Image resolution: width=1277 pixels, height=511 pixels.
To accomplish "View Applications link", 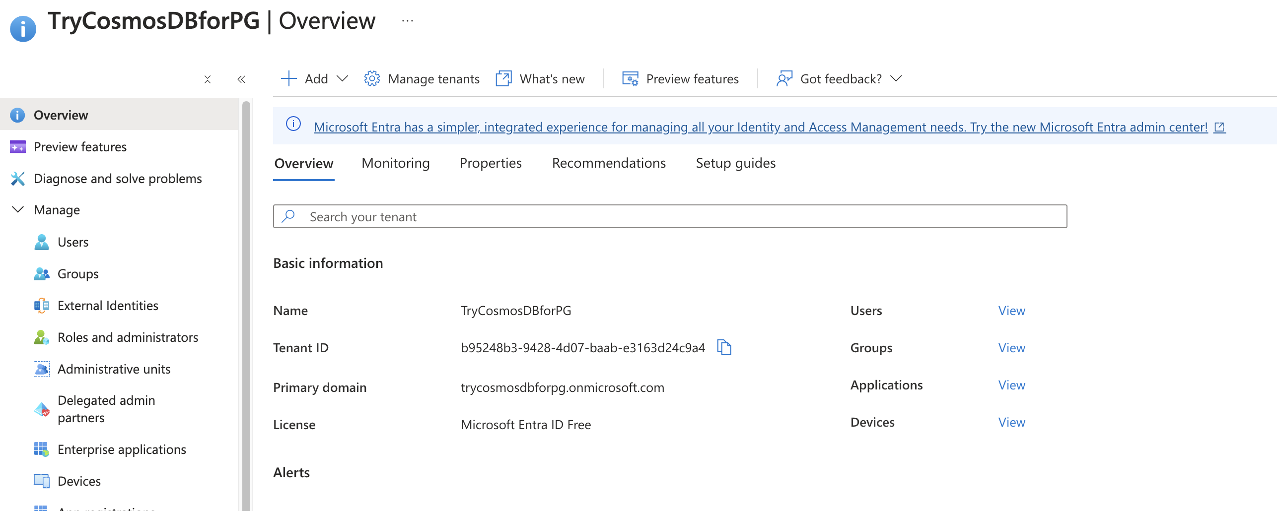I will tap(1011, 385).
